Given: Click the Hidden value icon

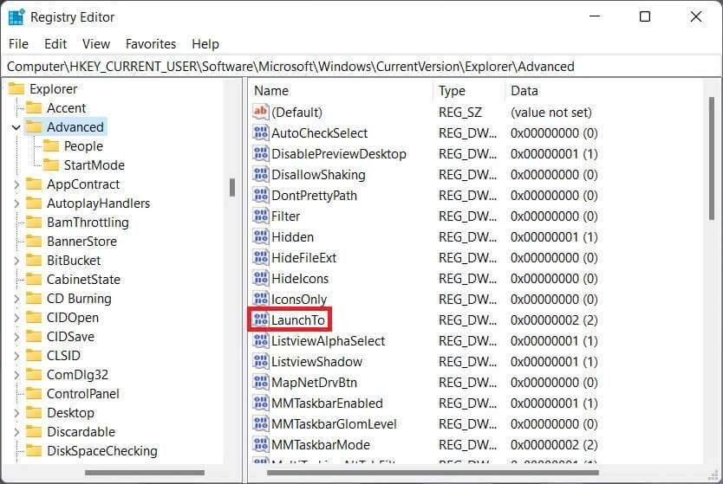Looking at the screenshot, I should [261, 236].
